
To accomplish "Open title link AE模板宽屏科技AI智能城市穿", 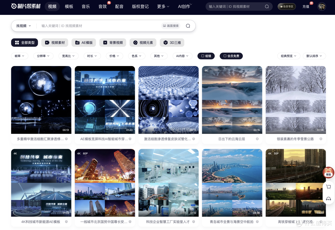I will (x=104, y=139).
